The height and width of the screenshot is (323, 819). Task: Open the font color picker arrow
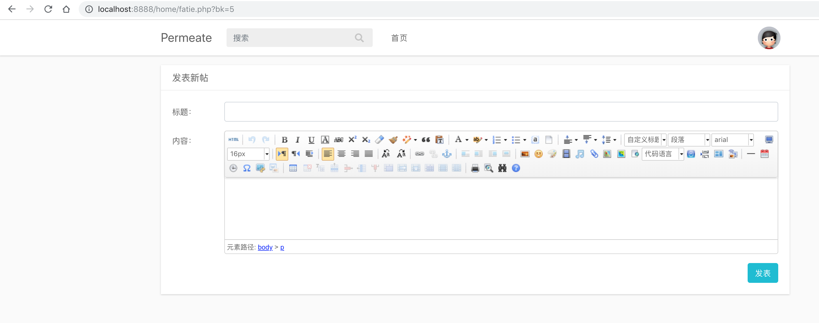(x=467, y=140)
